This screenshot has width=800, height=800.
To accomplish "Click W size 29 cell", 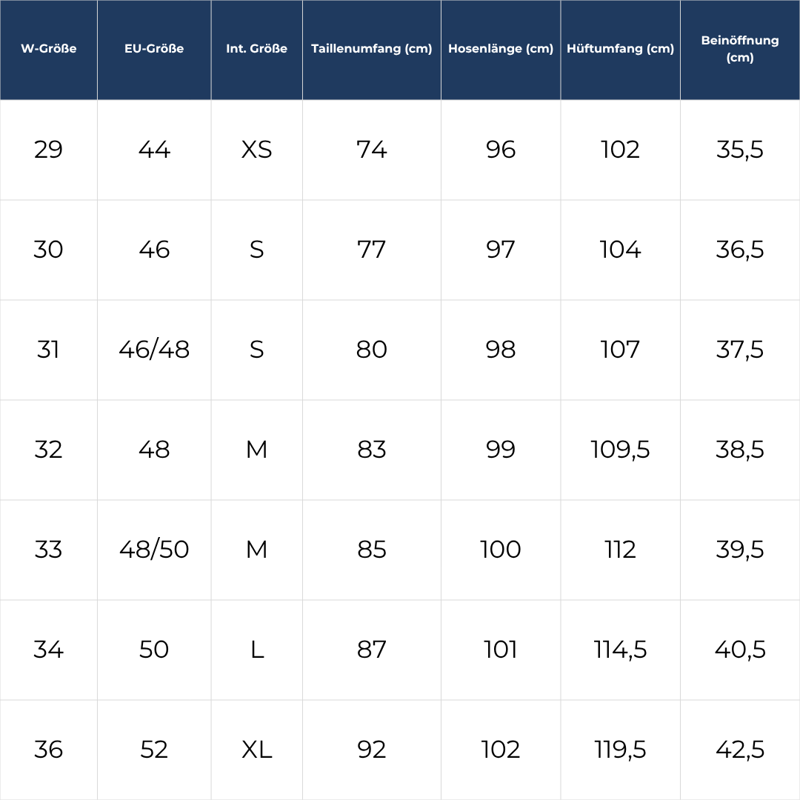I will (49, 150).
